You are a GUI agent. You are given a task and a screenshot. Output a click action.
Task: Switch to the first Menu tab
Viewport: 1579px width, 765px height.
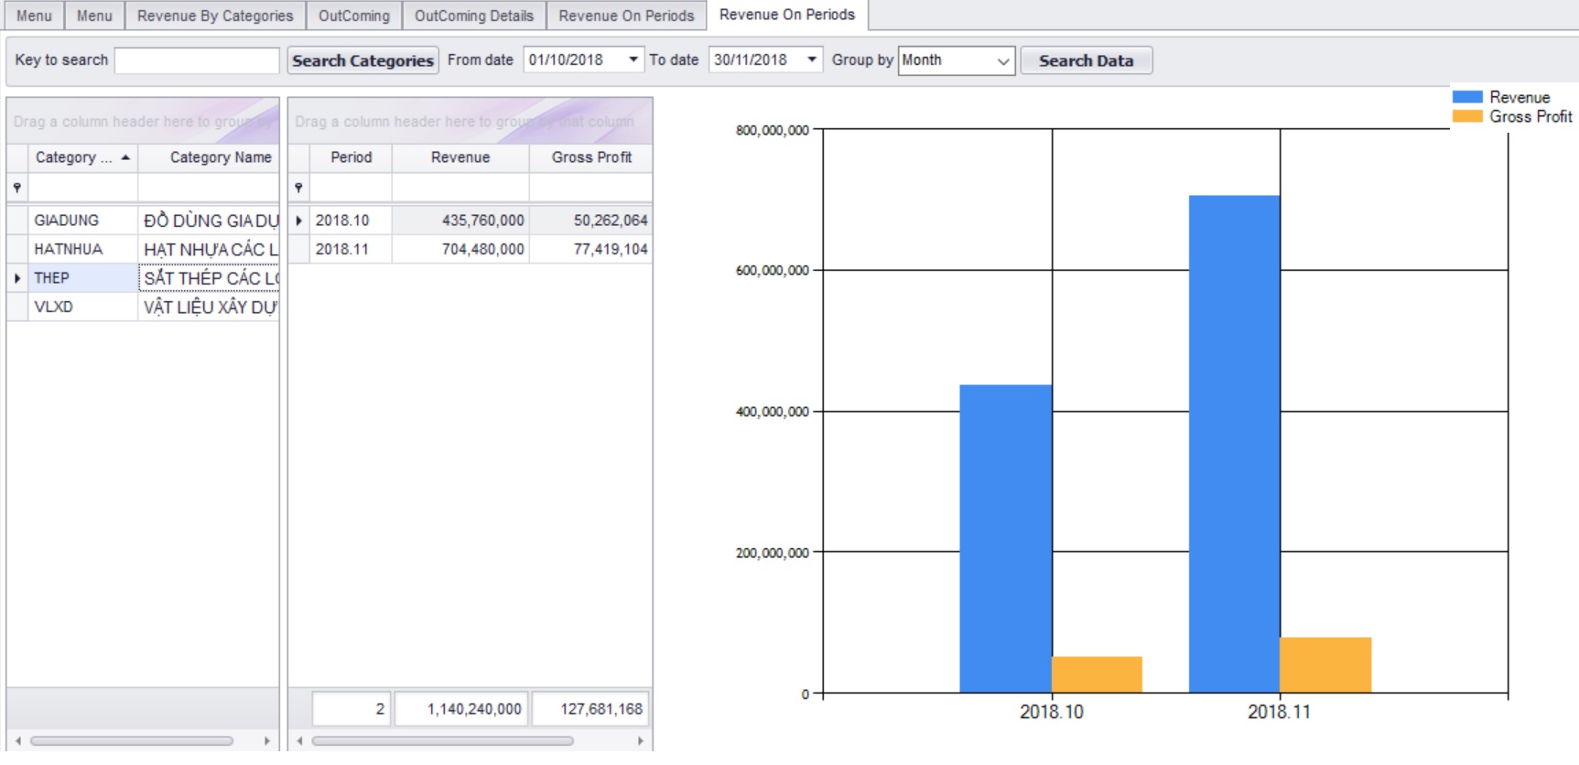34,16
